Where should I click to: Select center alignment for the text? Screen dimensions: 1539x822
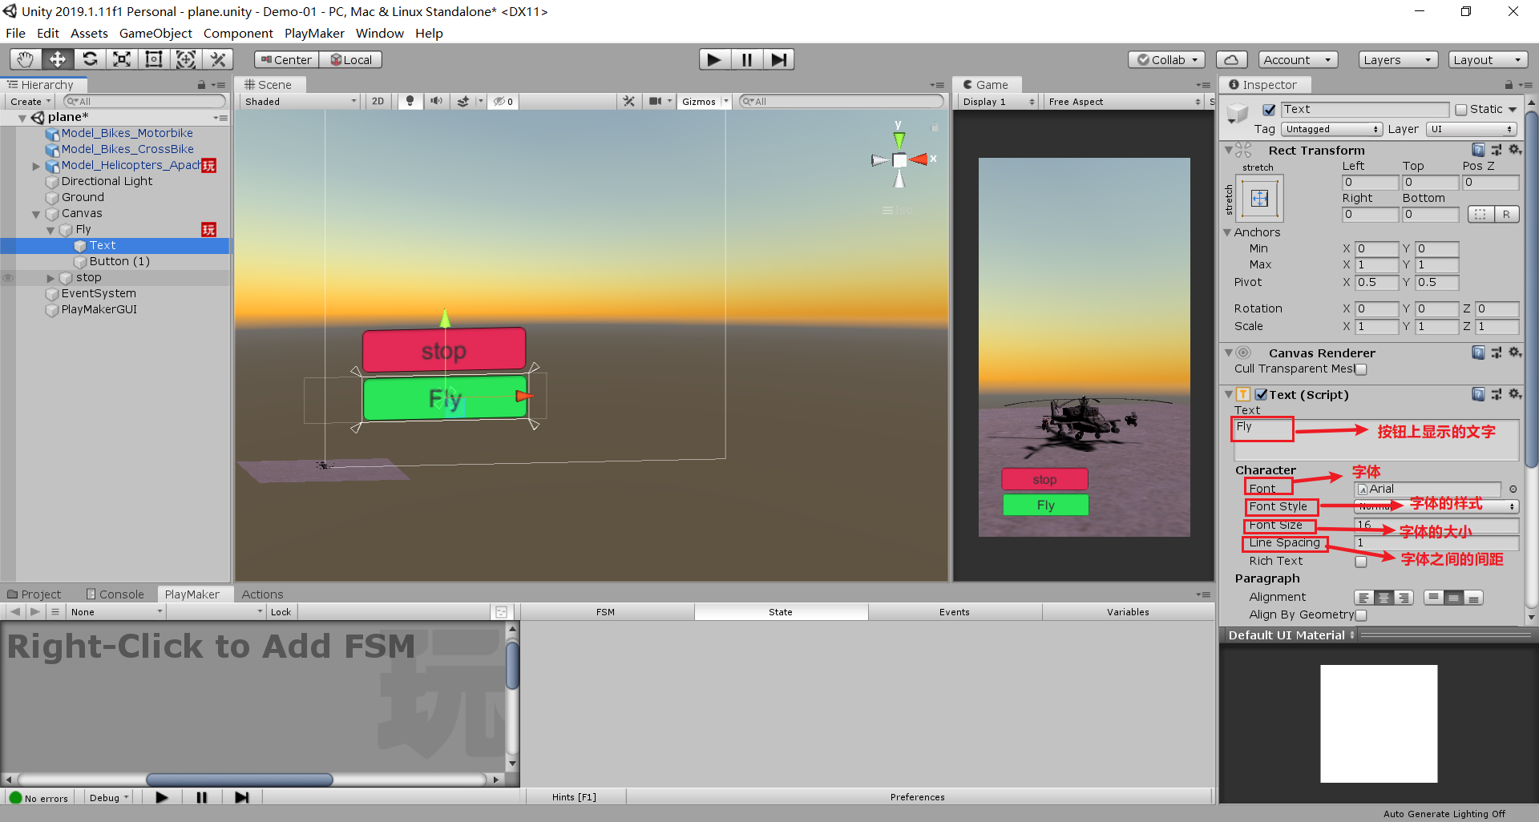[x=1384, y=597]
